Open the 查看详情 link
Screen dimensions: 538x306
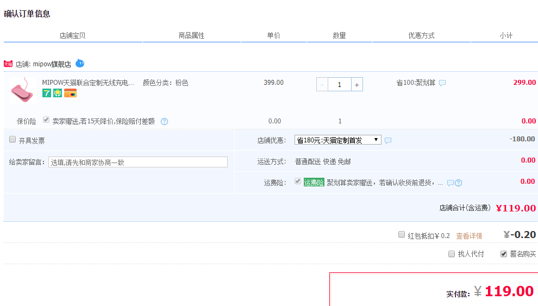(x=469, y=236)
